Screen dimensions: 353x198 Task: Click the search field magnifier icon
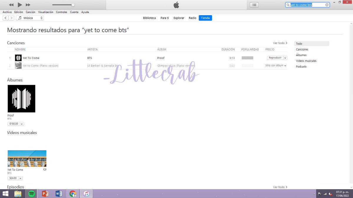pos(288,5)
